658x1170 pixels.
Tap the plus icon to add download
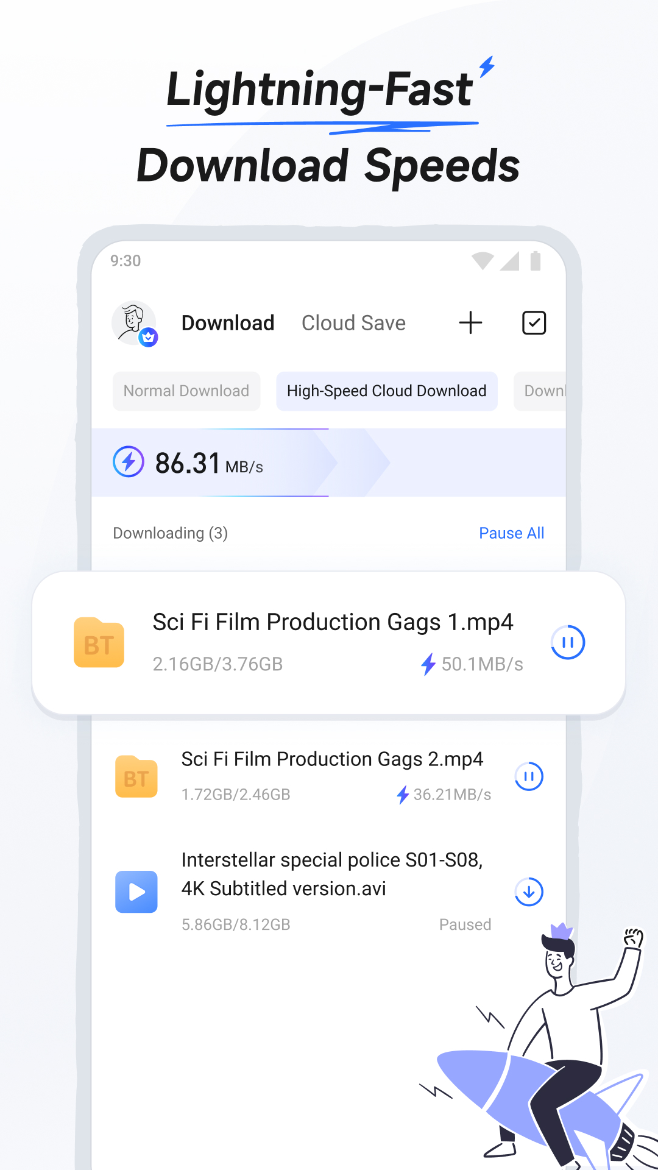[x=470, y=322]
